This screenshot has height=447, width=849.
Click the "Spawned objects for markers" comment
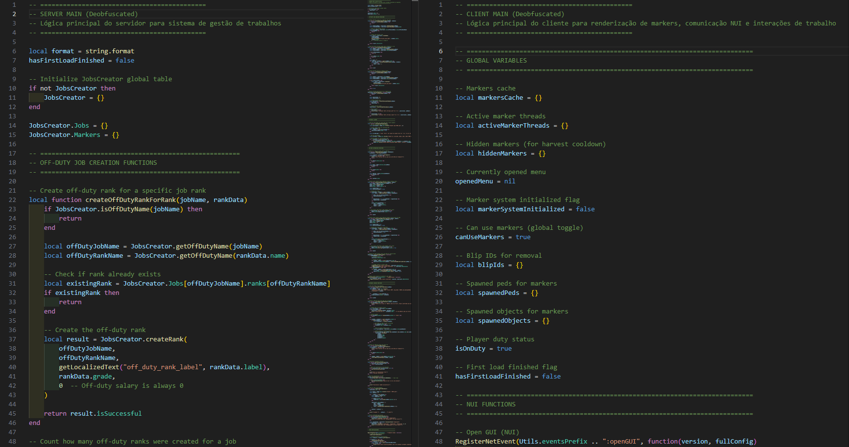(512, 312)
